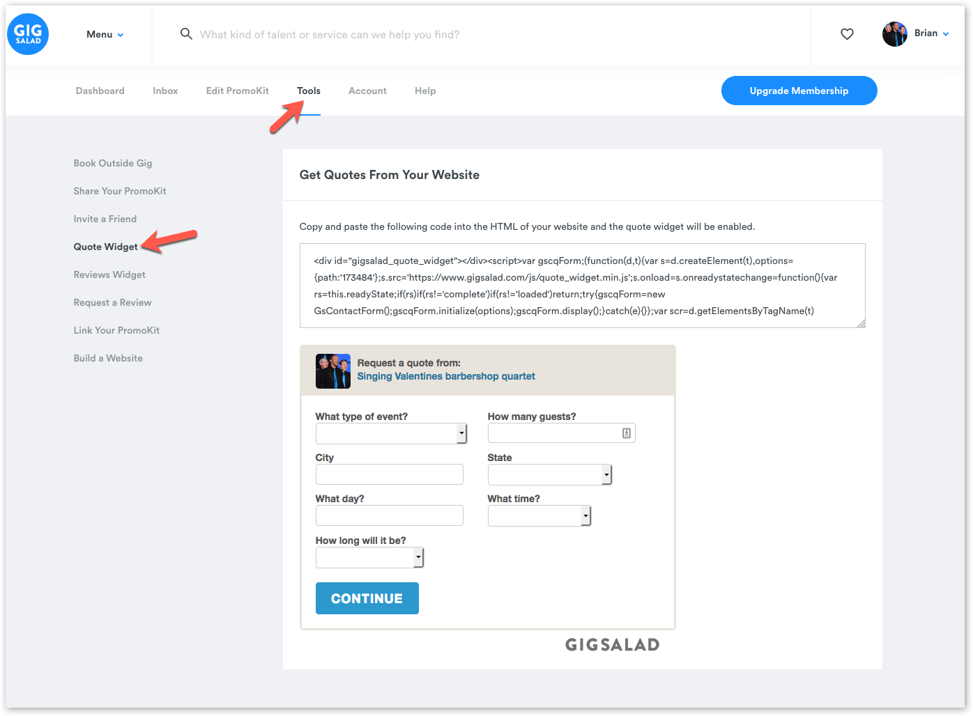This screenshot has width=973, height=716.
Task: Select the Tools tab
Action: (309, 91)
